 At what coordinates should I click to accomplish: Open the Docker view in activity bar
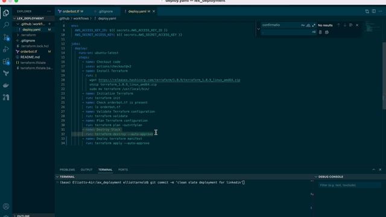pyautogui.click(x=6, y=85)
